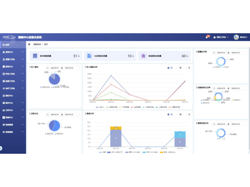The height and width of the screenshot is (187, 250).
Task: Click the username dropdown next to avatar
Action: coord(244,37)
